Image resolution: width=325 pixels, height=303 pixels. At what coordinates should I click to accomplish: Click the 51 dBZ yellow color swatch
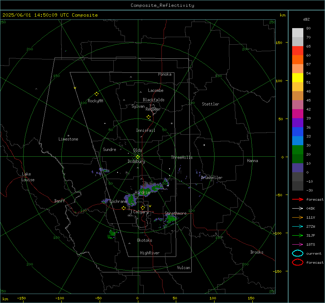click(x=298, y=78)
